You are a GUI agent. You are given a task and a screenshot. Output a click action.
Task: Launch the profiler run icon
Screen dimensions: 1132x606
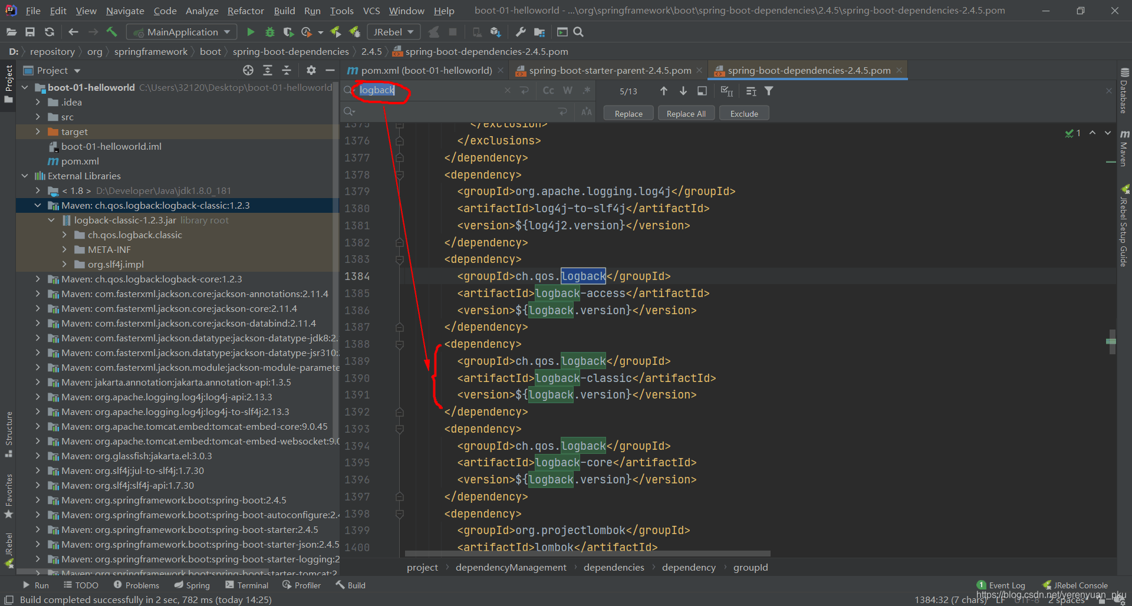click(307, 32)
